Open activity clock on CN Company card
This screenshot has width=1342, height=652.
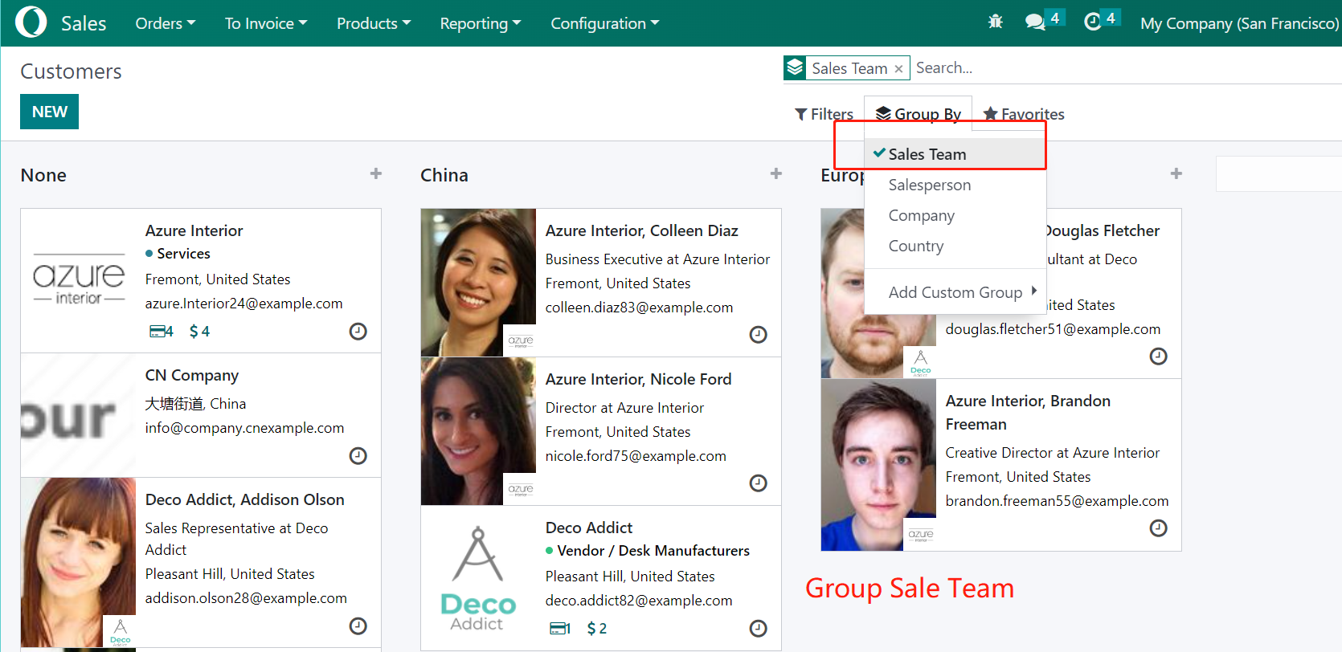point(358,455)
